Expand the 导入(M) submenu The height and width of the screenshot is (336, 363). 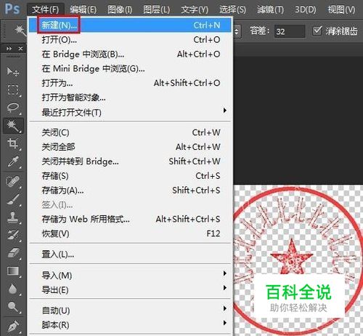[131, 276]
